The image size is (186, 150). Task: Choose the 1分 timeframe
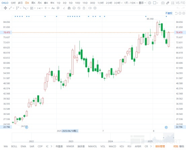59,3
